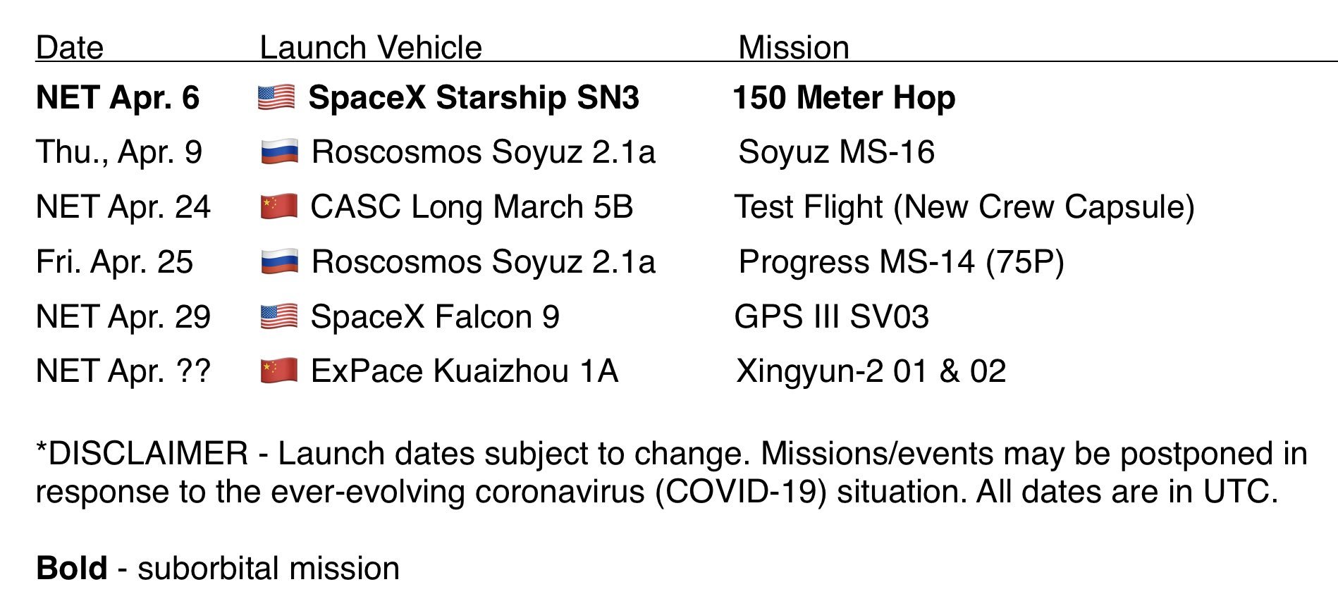Screen dimensions: 1338x613
Task: Click the Thu., Apr. 9 date
Action: click(119, 152)
